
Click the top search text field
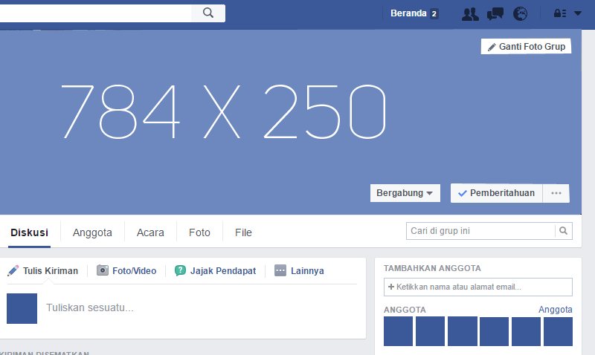(x=95, y=13)
